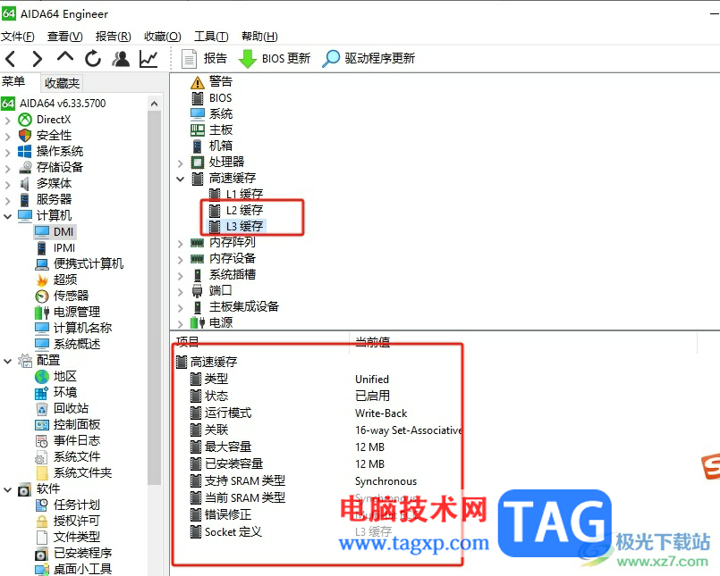Select the BIOS chip item
This screenshot has width=720, height=576.
[212, 98]
